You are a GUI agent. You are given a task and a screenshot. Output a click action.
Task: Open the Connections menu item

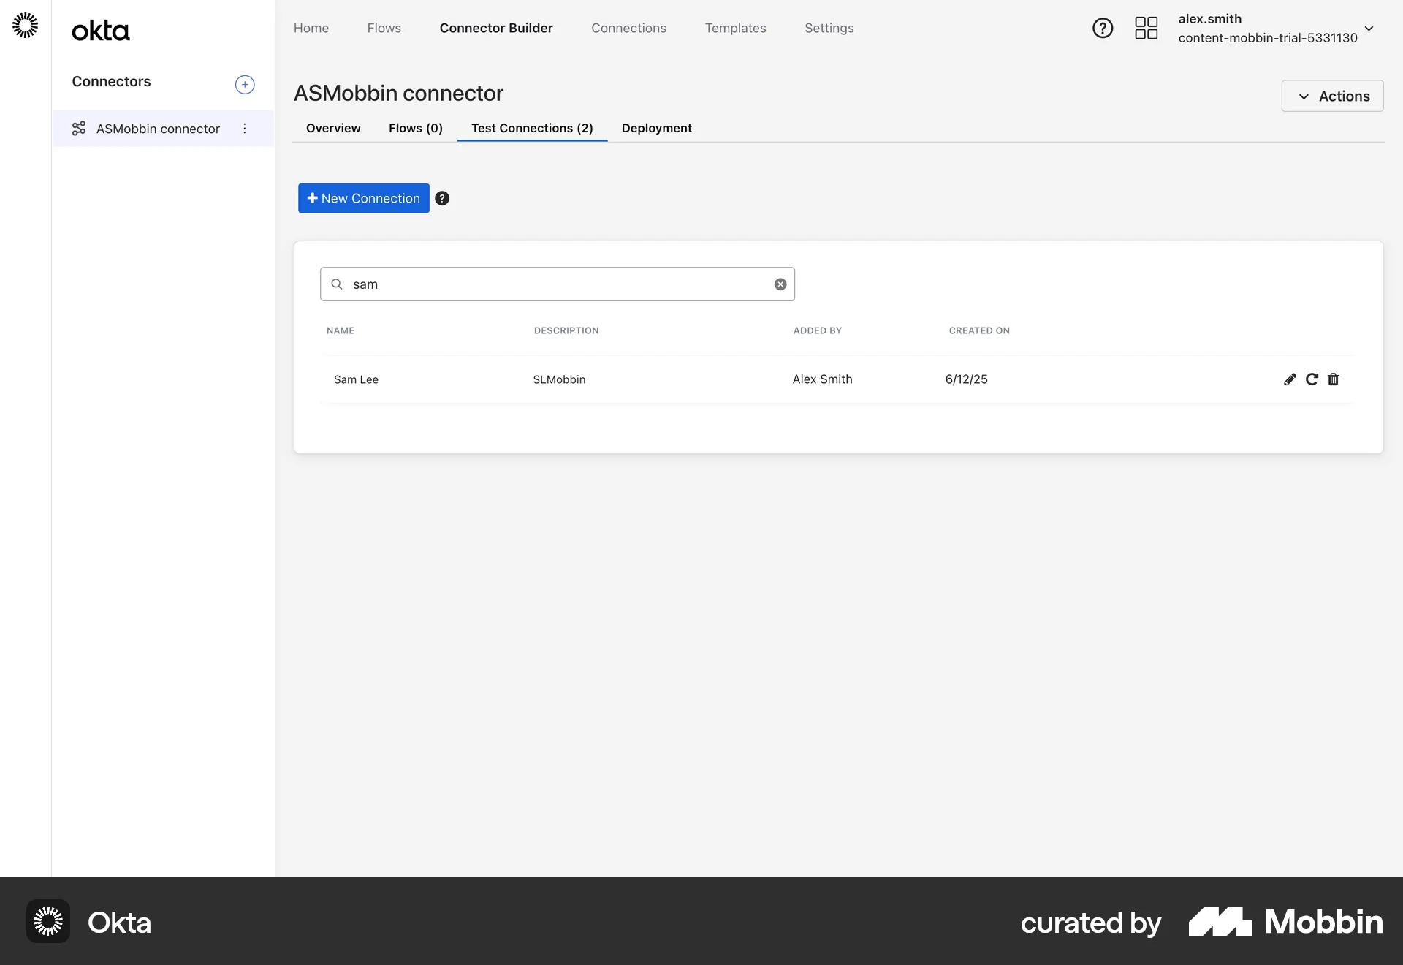click(628, 28)
